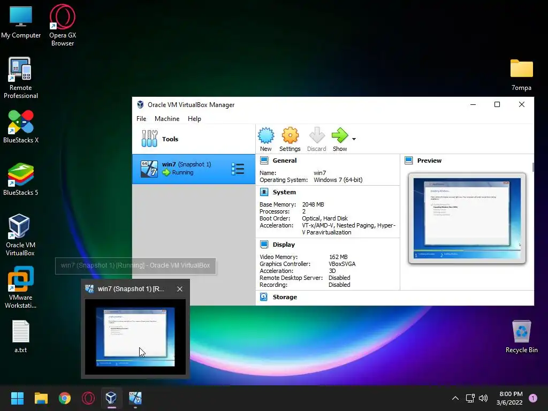Click the '2048 MB' base memory value
548x411 pixels.
tap(313, 204)
